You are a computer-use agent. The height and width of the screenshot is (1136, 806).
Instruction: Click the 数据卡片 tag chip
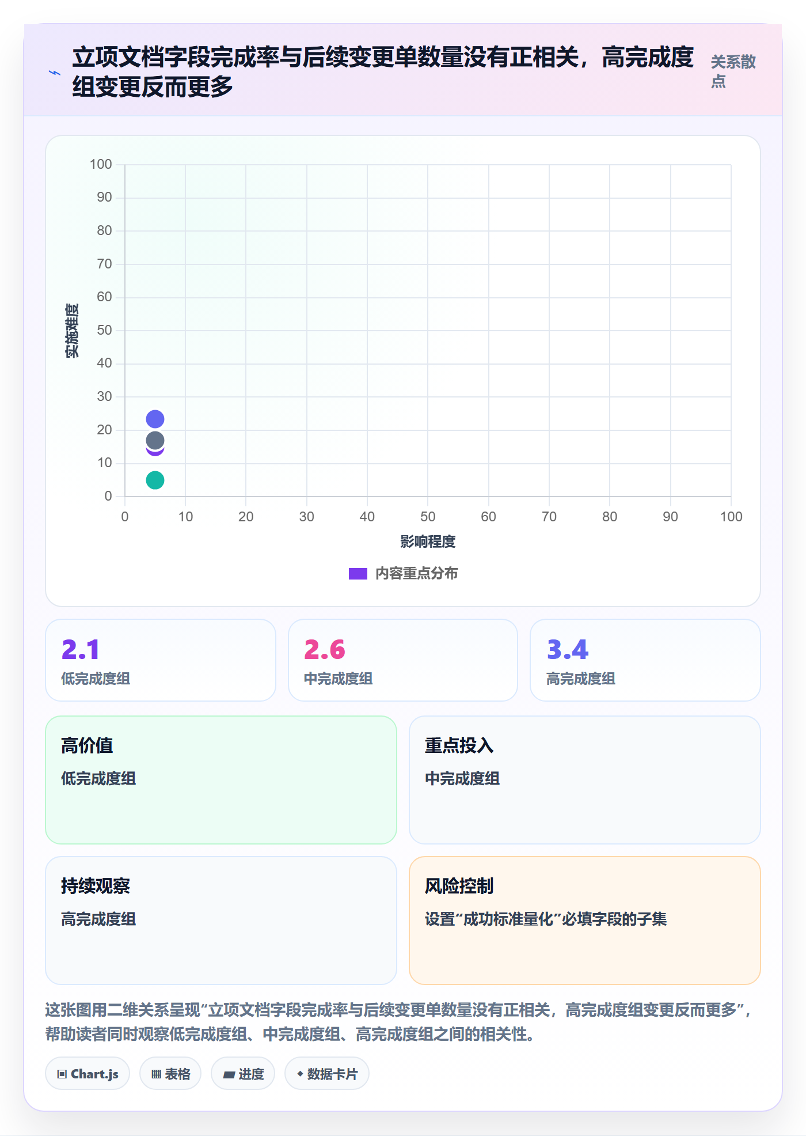[x=327, y=1074]
